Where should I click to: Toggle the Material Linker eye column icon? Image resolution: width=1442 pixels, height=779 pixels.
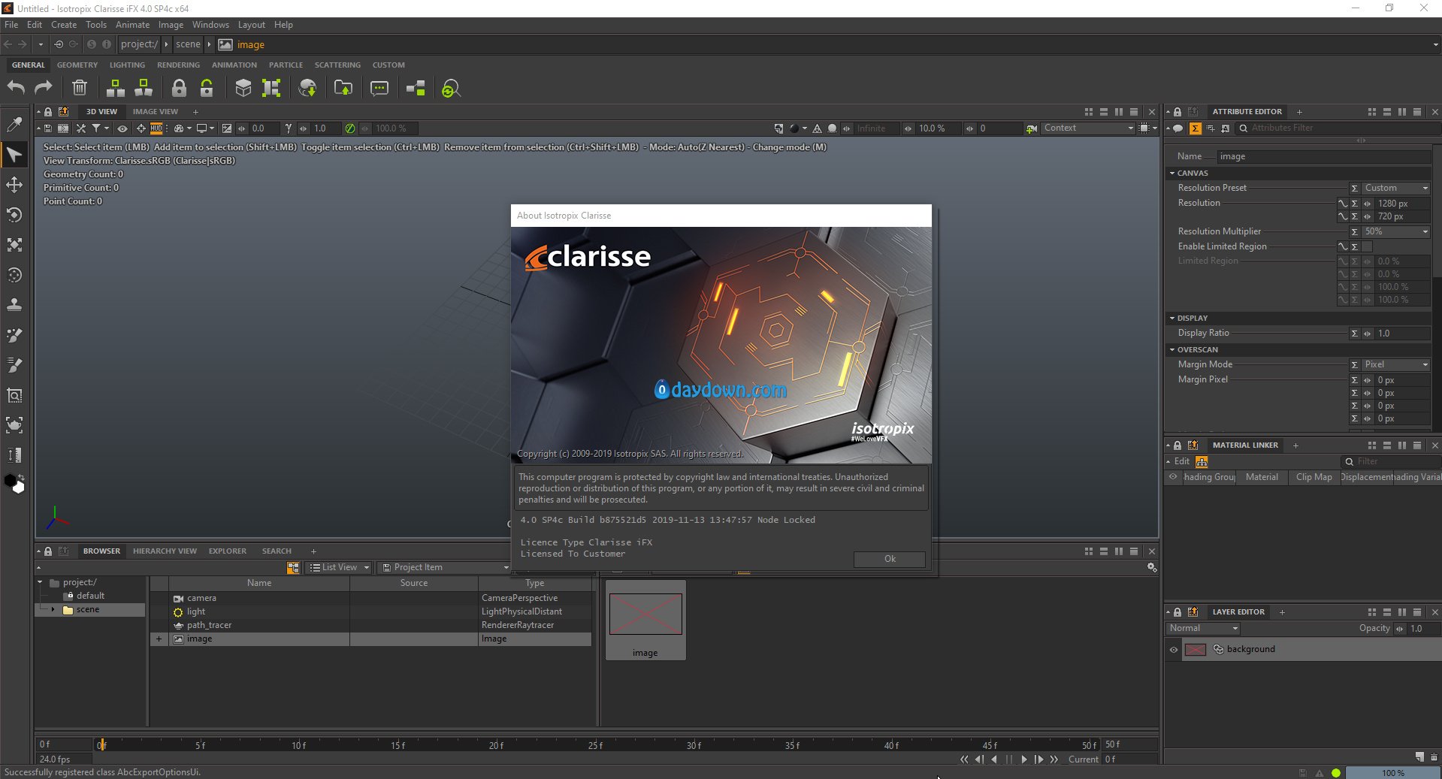coord(1173,477)
